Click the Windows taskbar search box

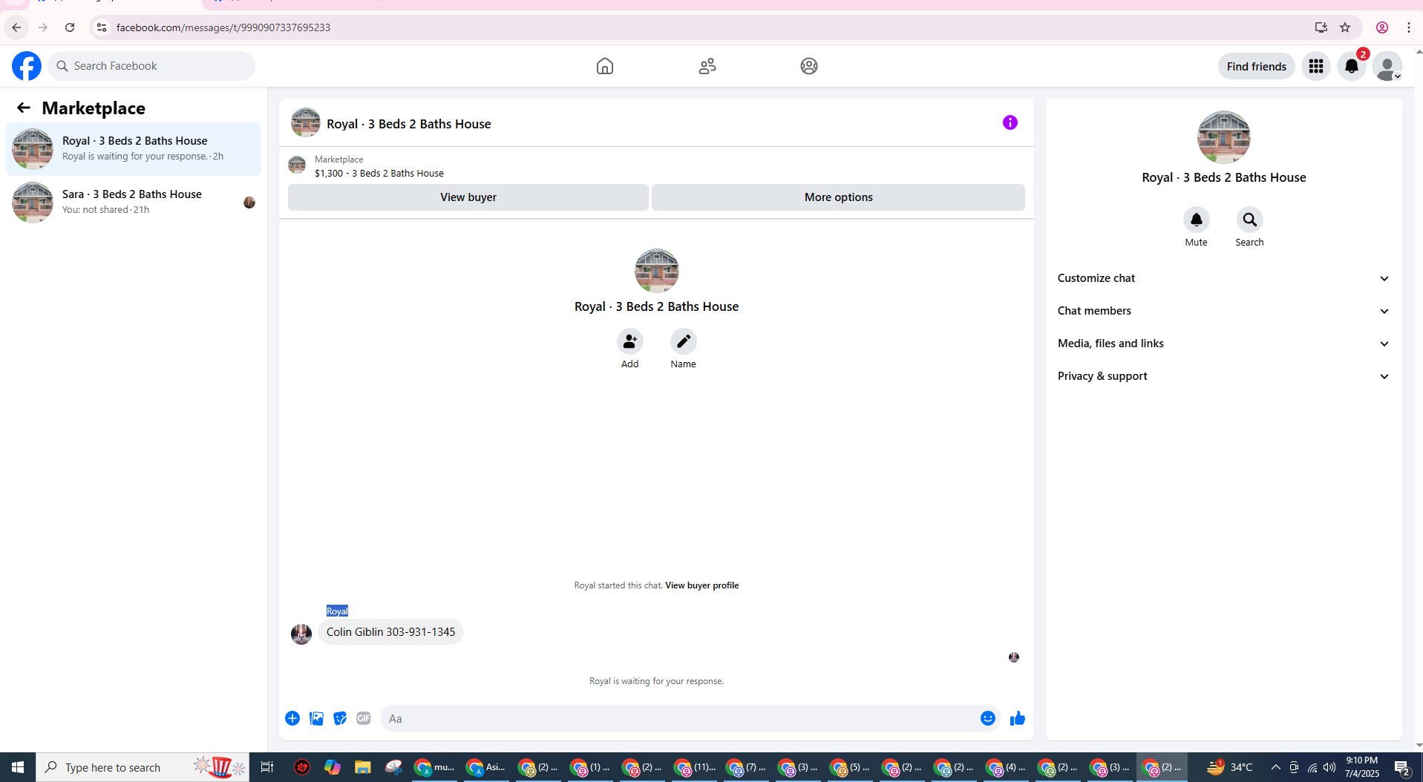[143, 767]
